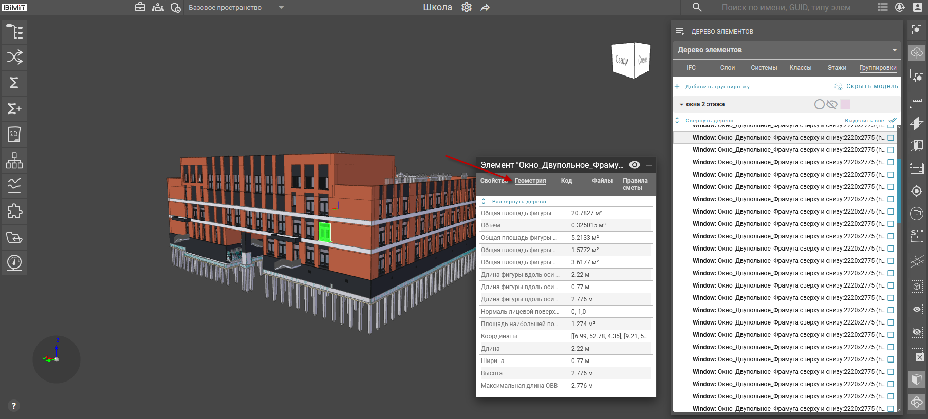Click Скрыть модель button
The width and height of the screenshot is (928, 419).
872,86
